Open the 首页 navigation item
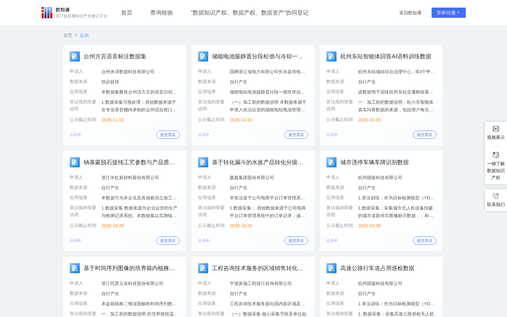Screen dimensions: 507x317 tap(127, 13)
